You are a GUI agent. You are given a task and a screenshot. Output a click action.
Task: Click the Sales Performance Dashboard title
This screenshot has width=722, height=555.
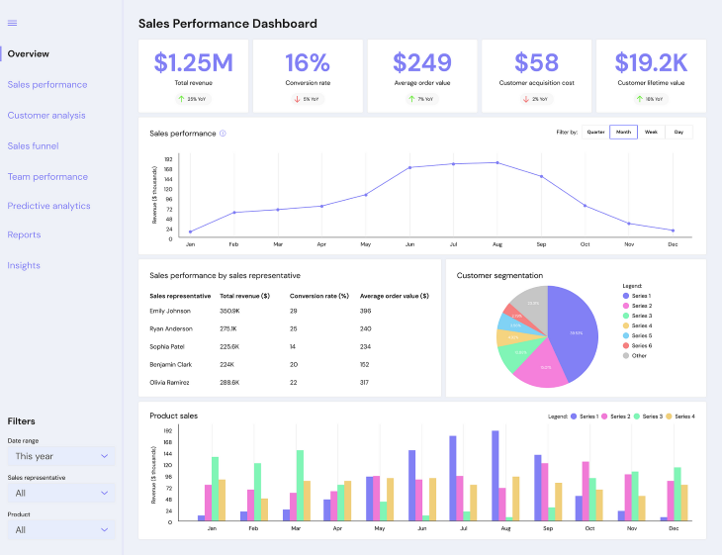pyautogui.click(x=227, y=24)
